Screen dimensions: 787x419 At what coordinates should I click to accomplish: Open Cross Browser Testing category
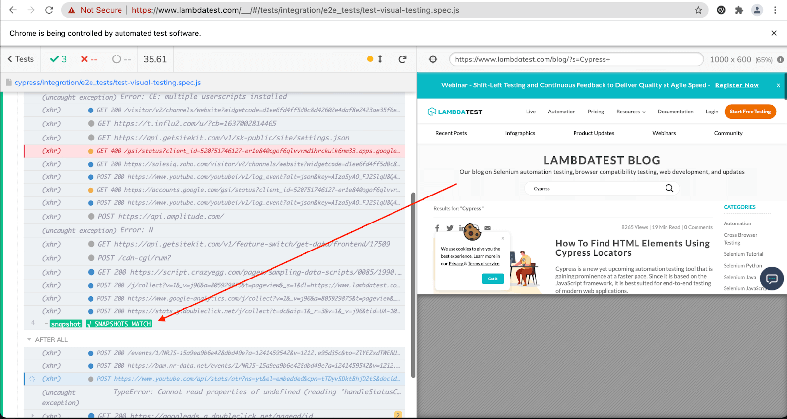tap(740, 239)
